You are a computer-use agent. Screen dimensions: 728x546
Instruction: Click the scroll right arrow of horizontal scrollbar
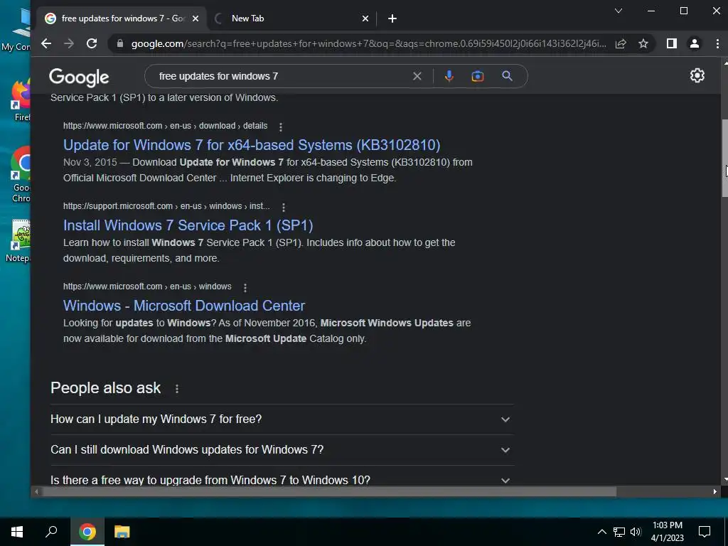[x=715, y=492]
